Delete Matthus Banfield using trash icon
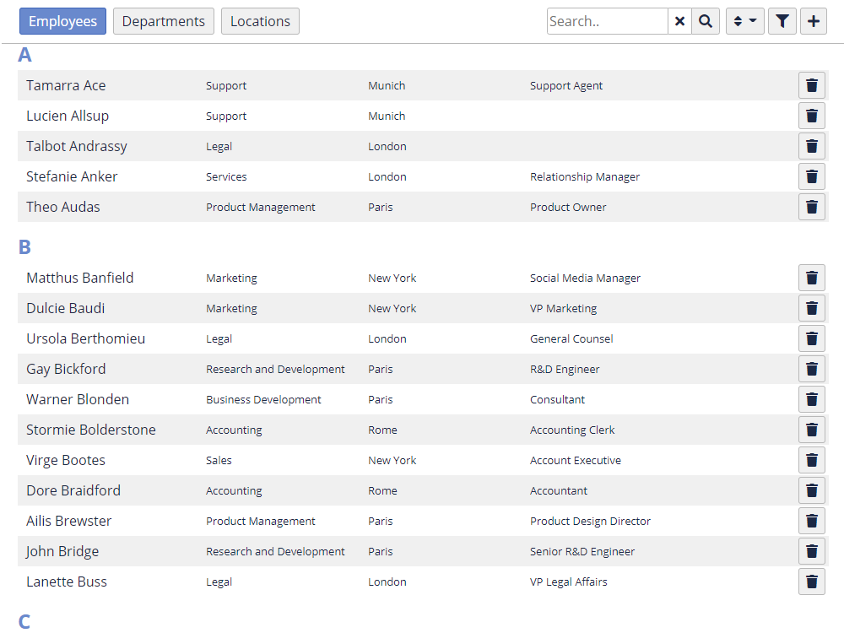This screenshot has width=844, height=633. (811, 278)
